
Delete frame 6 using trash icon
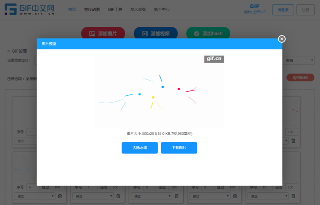(60, 196)
